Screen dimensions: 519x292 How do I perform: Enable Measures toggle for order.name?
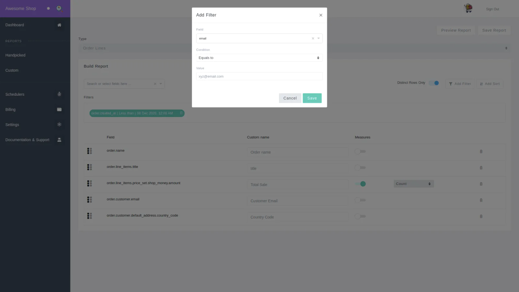(360, 152)
